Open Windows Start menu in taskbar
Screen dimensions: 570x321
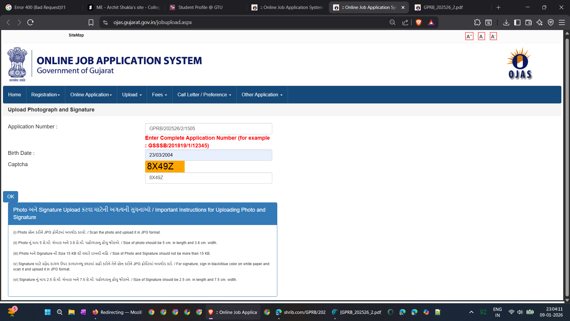point(47,312)
